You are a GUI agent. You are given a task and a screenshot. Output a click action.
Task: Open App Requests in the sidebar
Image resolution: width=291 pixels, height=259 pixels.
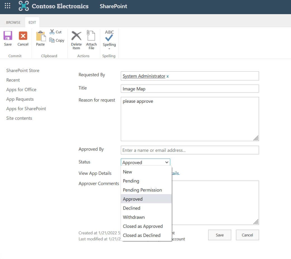20,99
